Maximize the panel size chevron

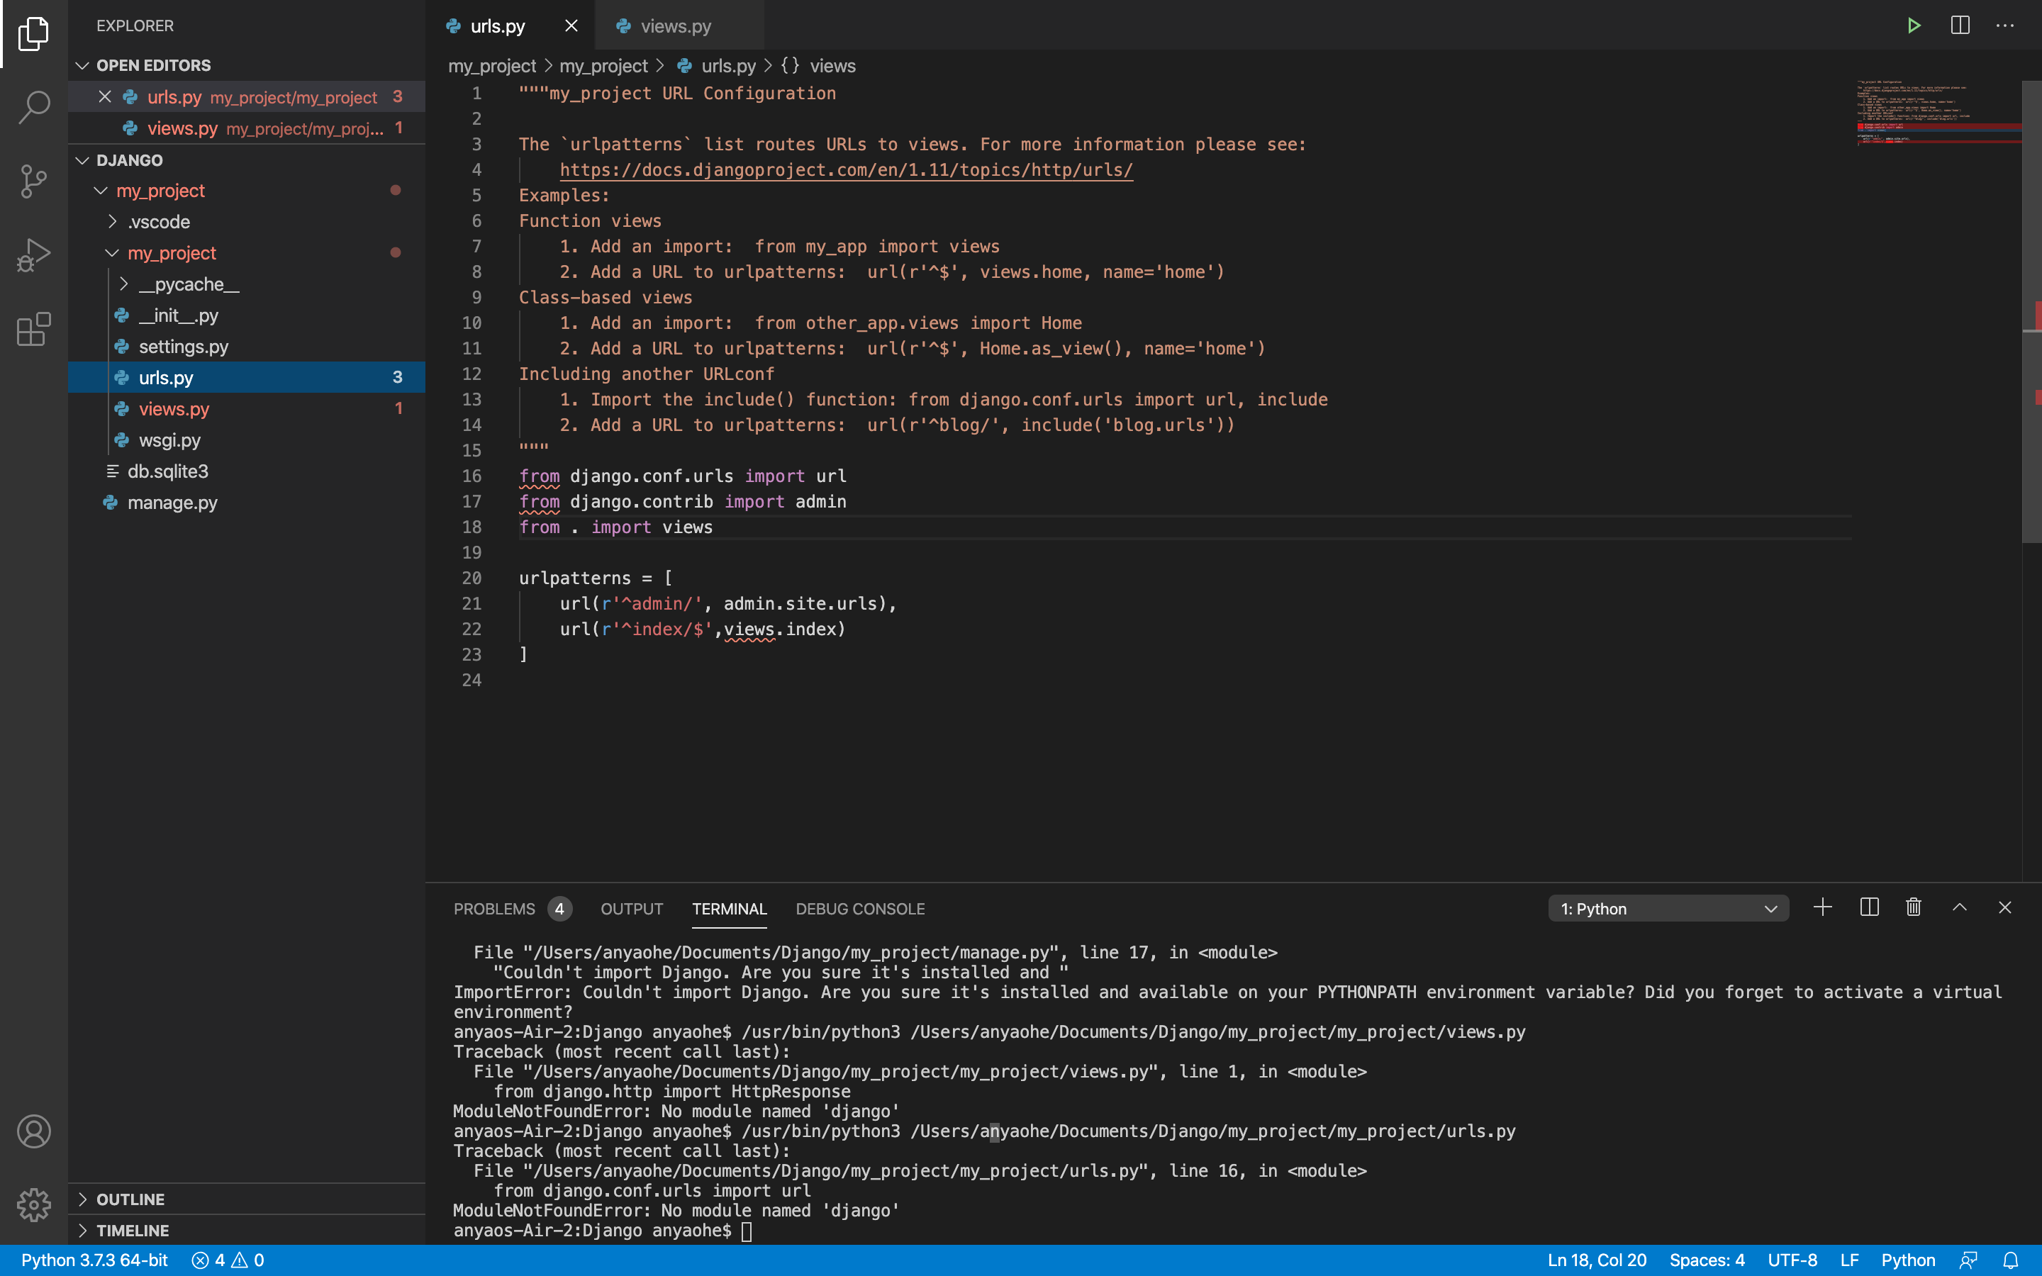tap(1959, 908)
